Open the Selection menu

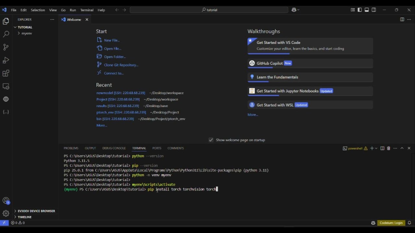38,10
